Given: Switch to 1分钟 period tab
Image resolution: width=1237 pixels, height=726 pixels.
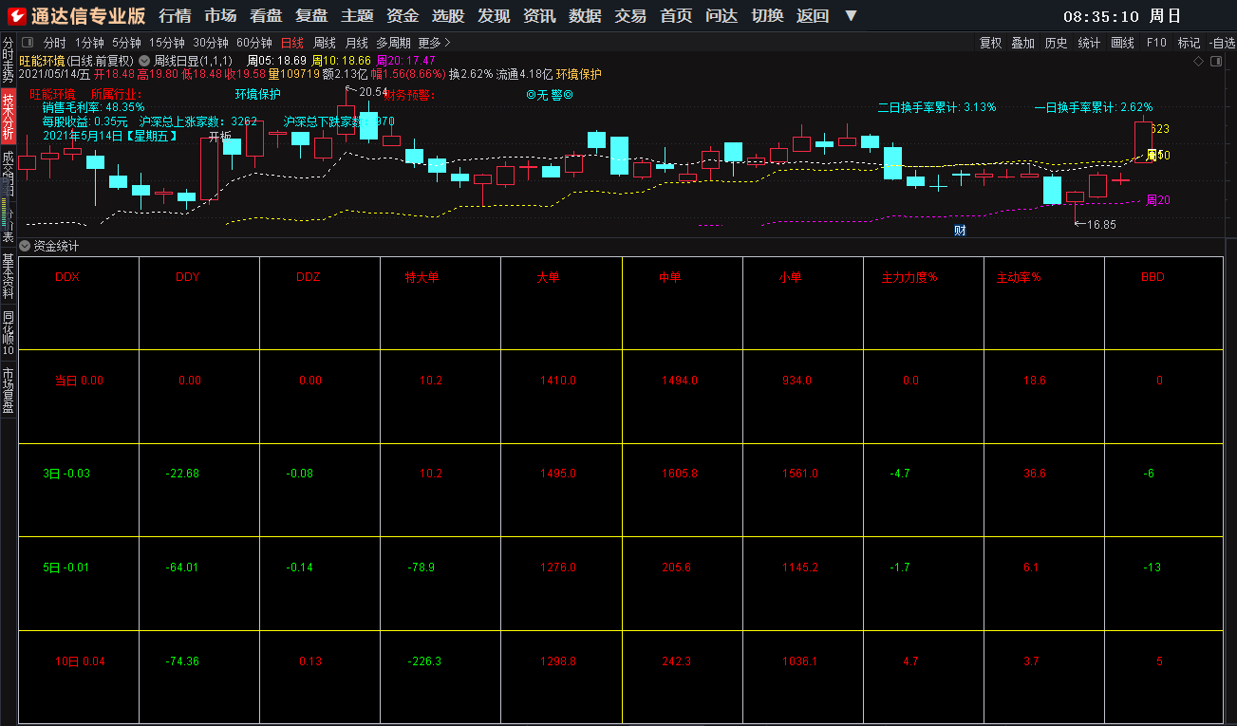Looking at the screenshot, I should coord(89,43).
